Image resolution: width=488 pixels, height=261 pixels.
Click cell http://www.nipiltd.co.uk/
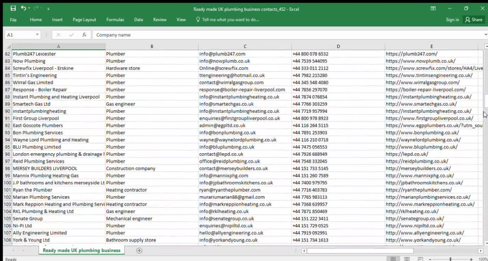[x=432, y=225]
